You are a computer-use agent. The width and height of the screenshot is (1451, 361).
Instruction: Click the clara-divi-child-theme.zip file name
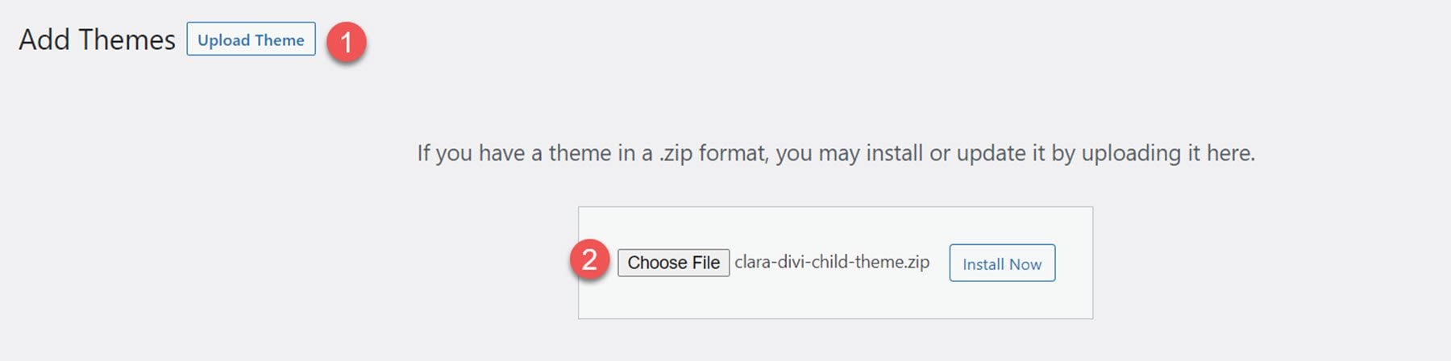(832, 262)
